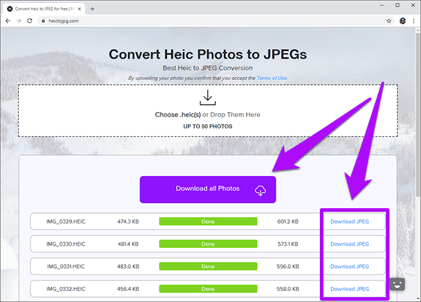
Task: Click the padlock site info icon
Action: 43,21
